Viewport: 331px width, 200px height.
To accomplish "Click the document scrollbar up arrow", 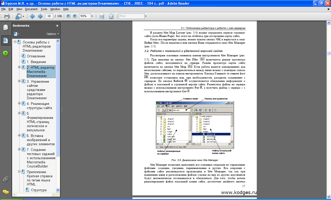I will point(329,23).
